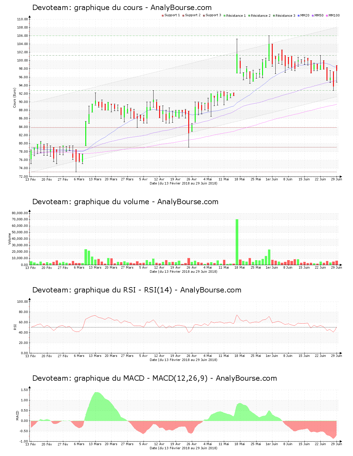Select the 'Résistance 3' legend label
The image size is (353, 456).
click(285, 16)
